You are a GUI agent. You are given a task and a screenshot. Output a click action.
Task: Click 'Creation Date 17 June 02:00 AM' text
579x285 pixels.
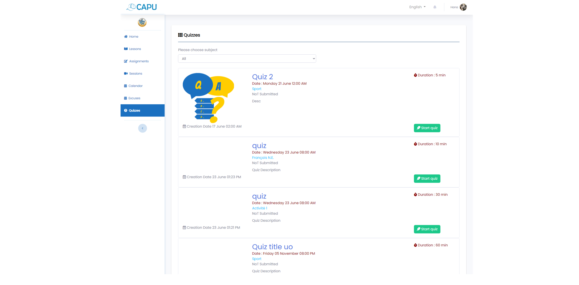coord(214,126)
